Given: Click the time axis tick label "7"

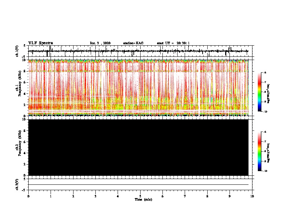Looking at the screenshot, I should (185, 196).
